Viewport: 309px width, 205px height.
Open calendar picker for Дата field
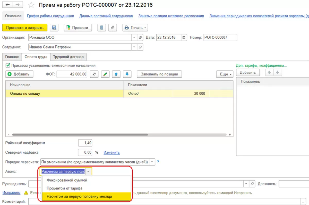pyautogui.click(x=184, y=37)
